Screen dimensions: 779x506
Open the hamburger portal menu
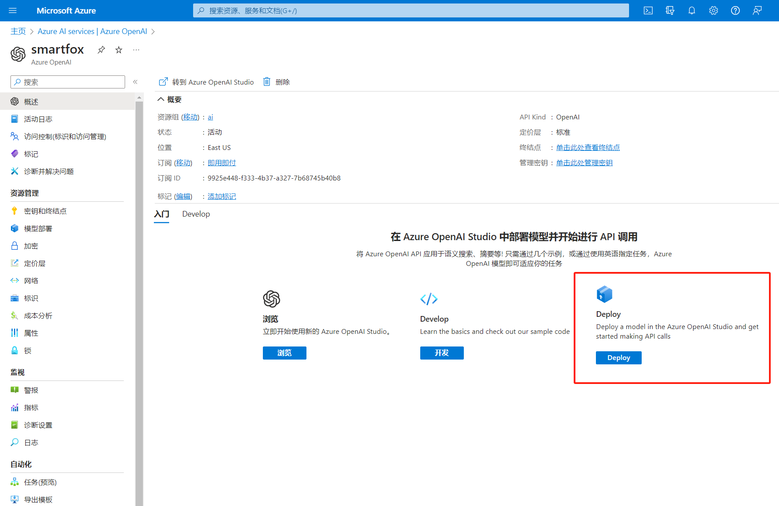(x=13, y=10)
